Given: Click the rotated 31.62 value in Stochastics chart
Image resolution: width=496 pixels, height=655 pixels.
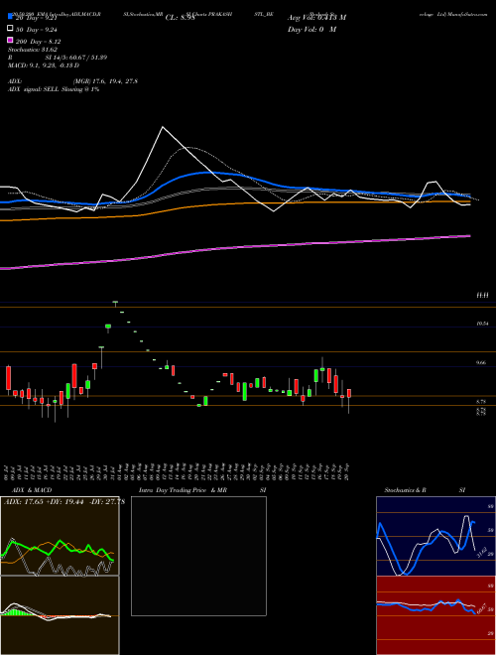Looking at the screenshot, I should pyautogui.click(x=481, y=552).
